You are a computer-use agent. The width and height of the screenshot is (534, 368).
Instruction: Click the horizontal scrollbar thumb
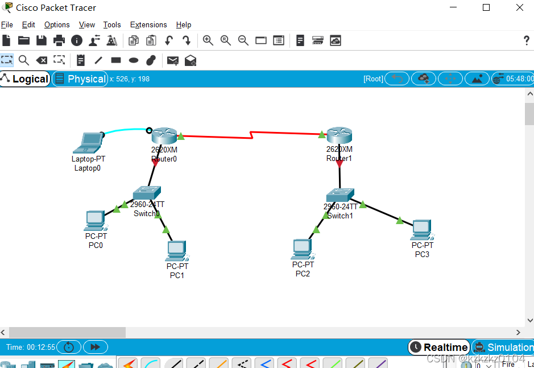tap(68, 332)
